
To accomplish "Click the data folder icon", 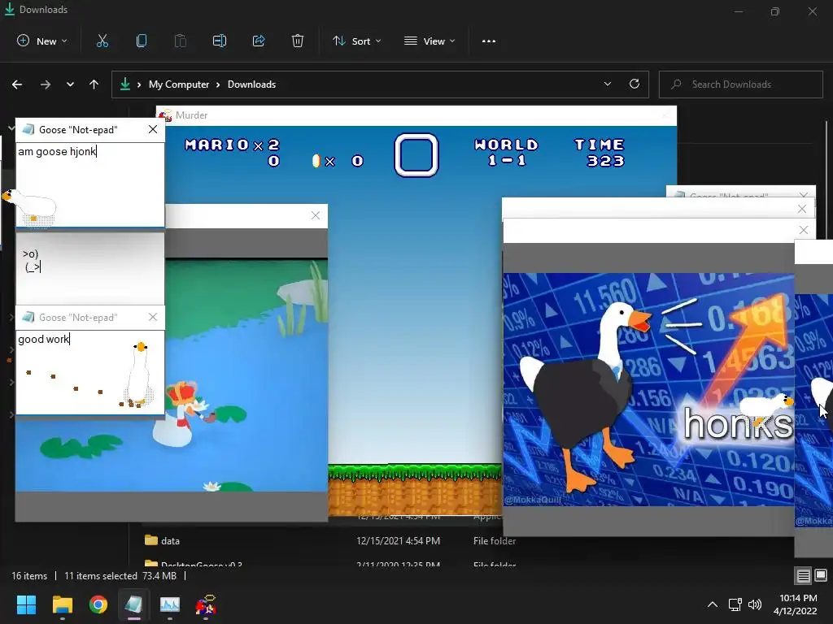I will pos(151,540).
